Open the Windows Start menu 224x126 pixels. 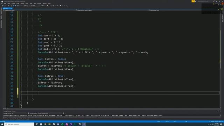2,124
